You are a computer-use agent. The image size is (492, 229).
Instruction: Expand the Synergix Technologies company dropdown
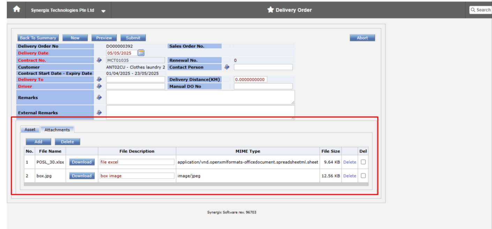tap(103, 11)
